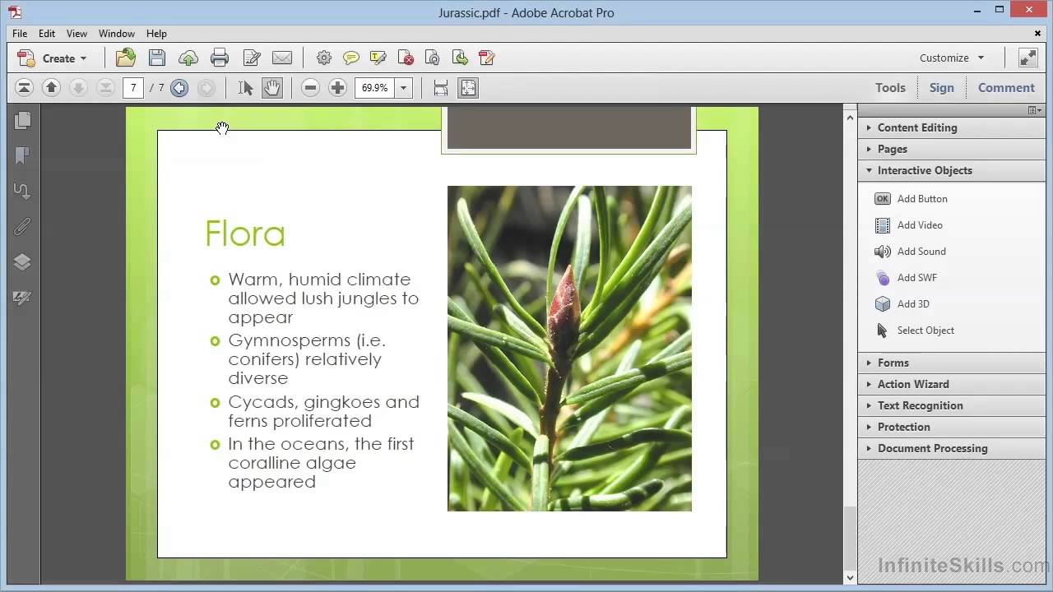
Task: Click the fit width scrolling icon
Action: tap(441, 87)
